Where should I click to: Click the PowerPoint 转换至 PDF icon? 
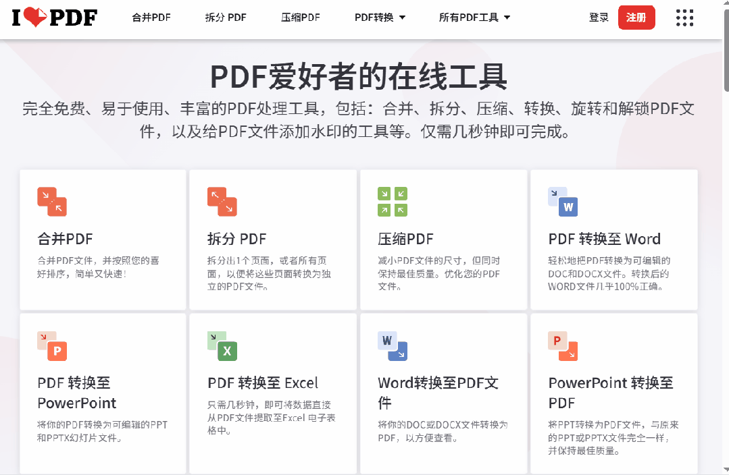(x=563, y=346)
